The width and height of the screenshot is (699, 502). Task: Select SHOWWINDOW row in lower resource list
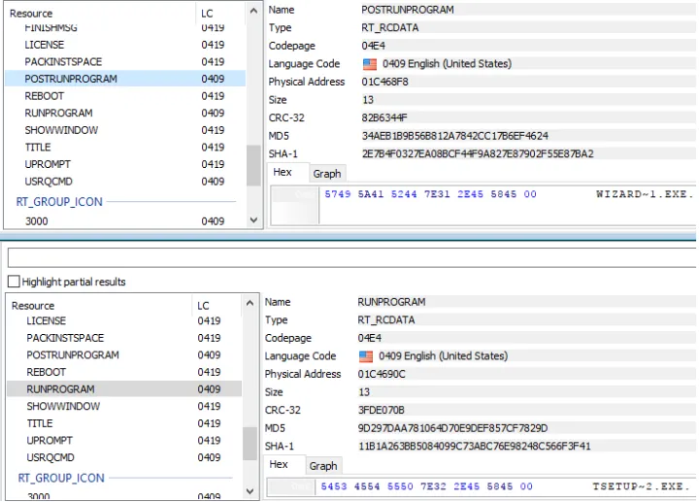coord(124,406)
